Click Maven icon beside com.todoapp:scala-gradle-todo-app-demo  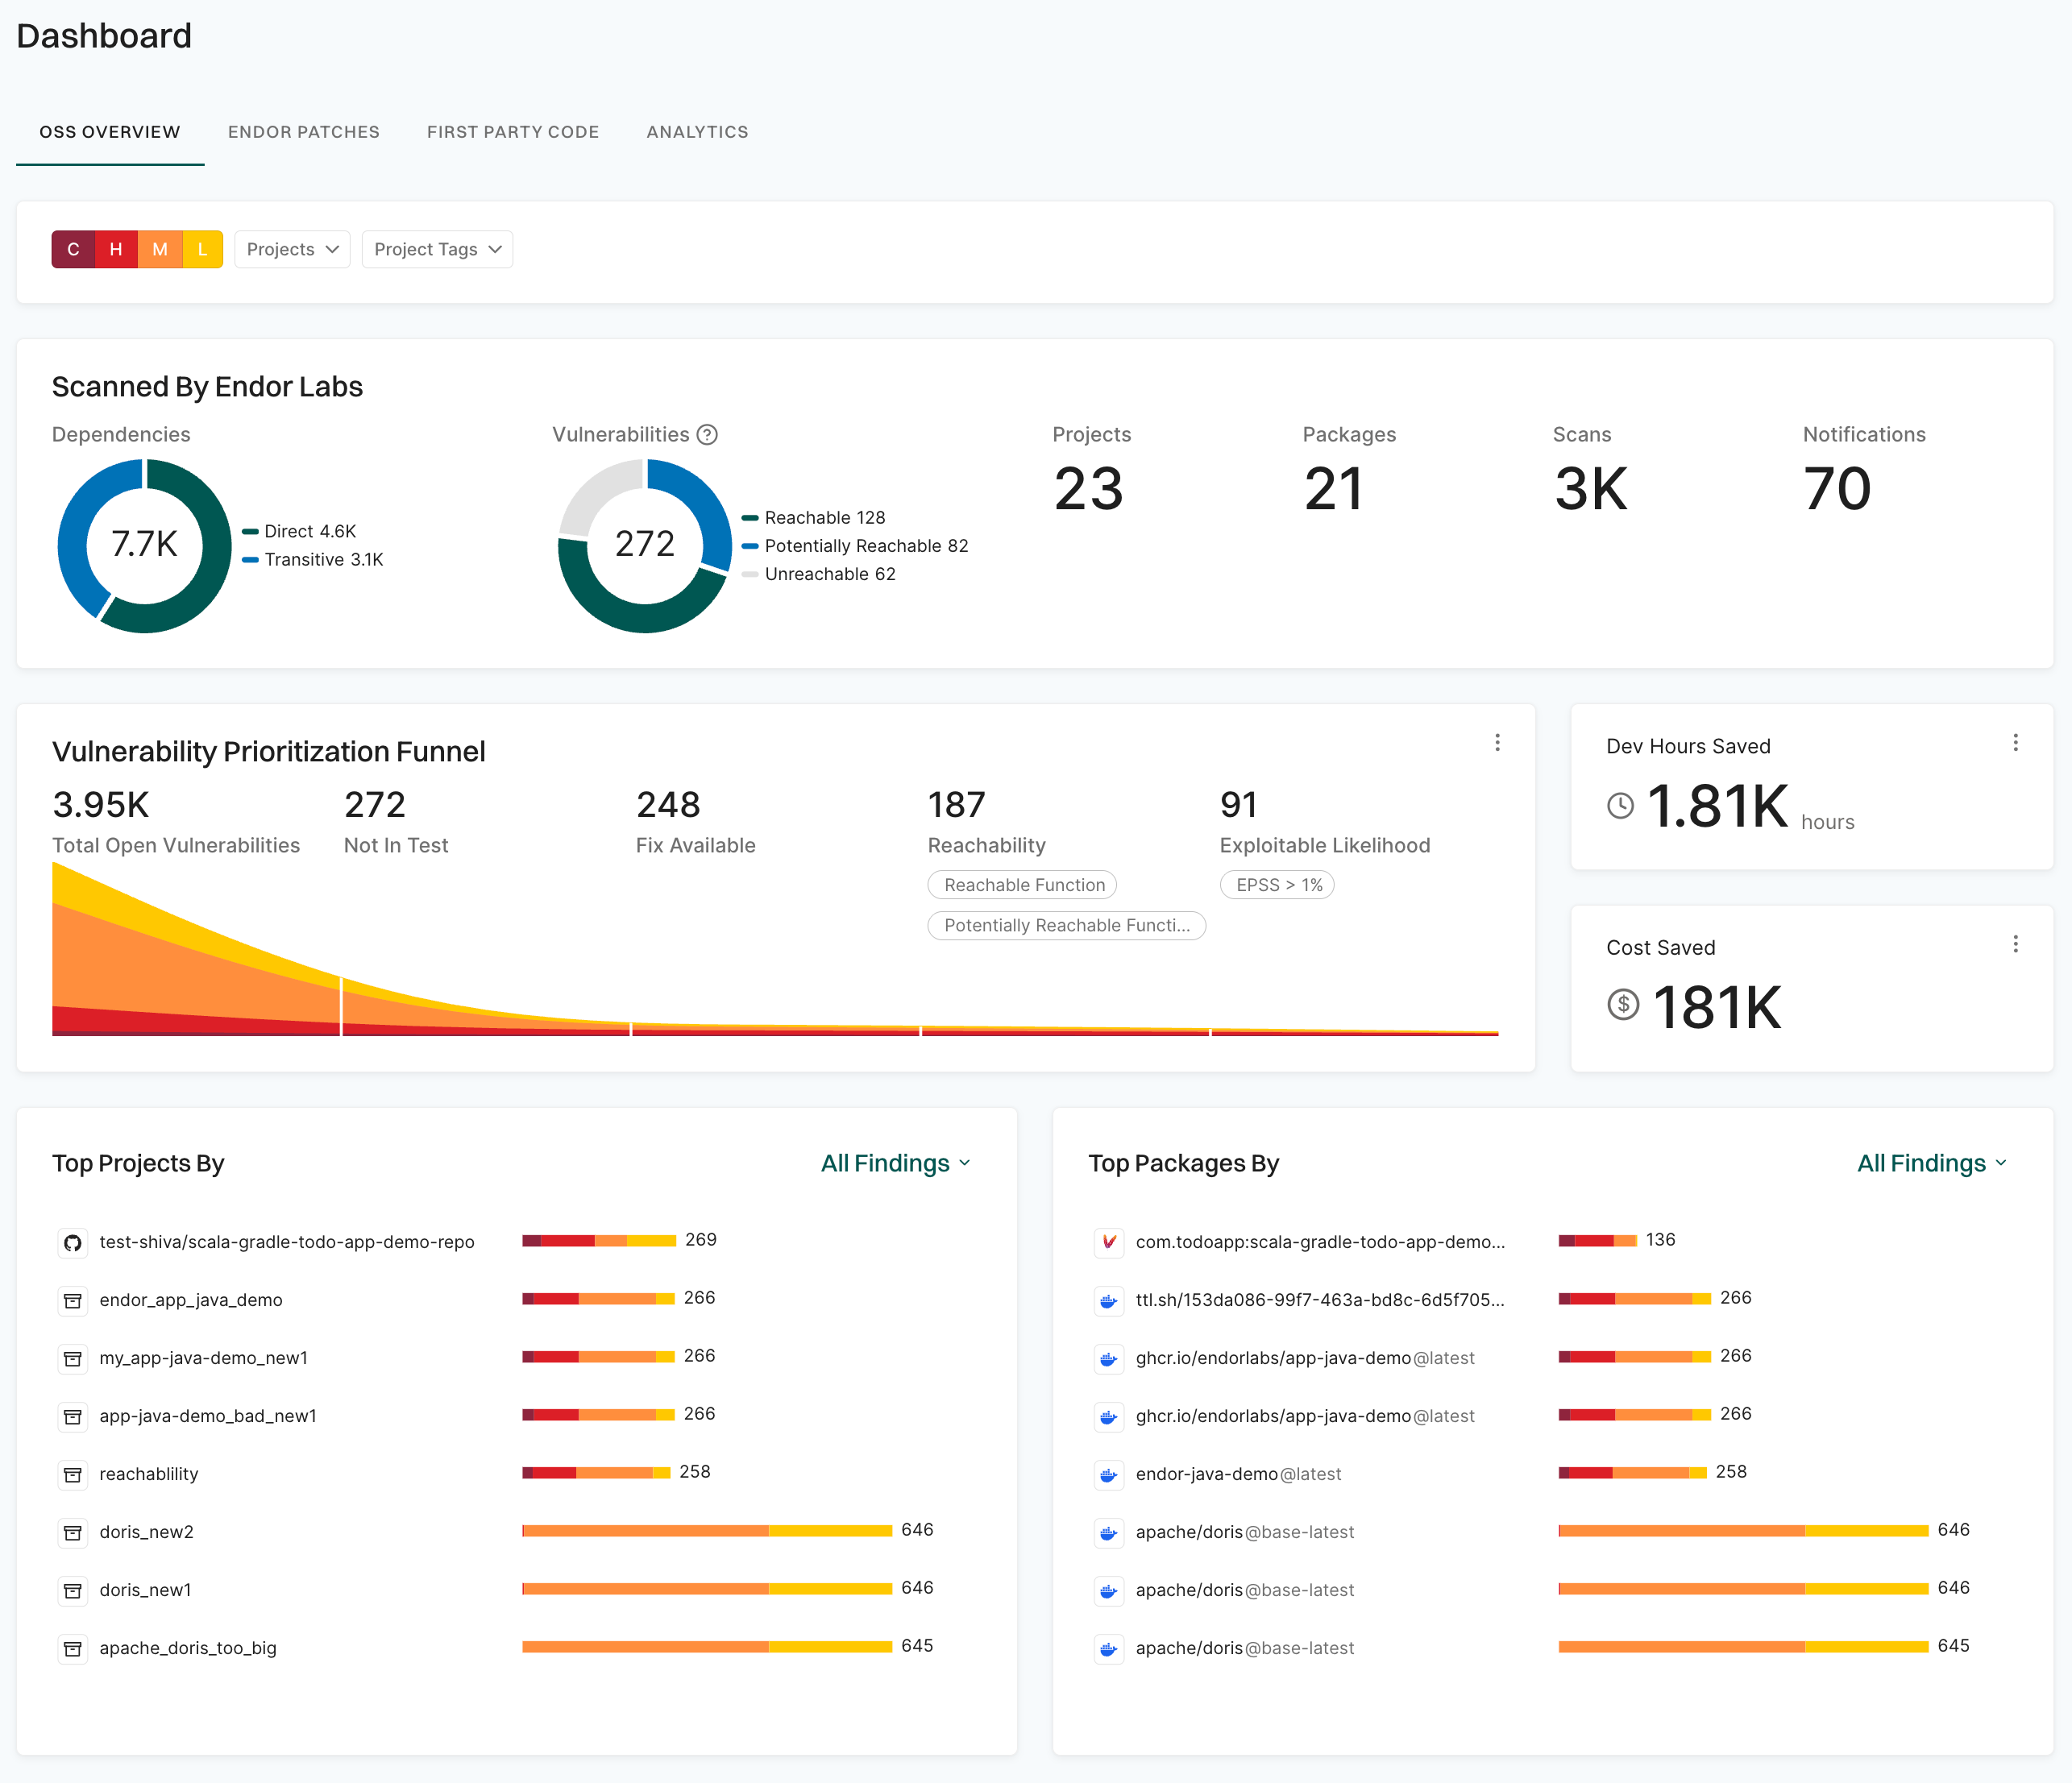point(1108,1242)
